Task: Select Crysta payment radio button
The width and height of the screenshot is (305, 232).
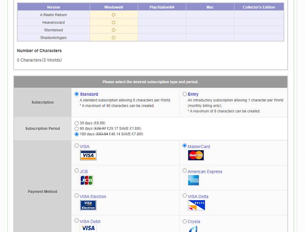Action: coord(185,221)
